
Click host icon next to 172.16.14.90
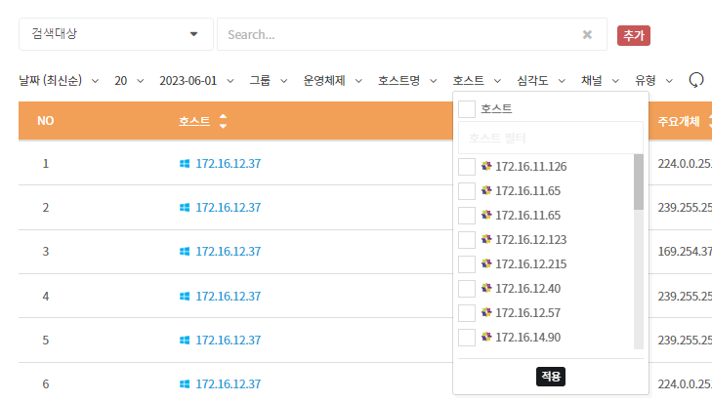pyautogui.click(x=486, y=337)
